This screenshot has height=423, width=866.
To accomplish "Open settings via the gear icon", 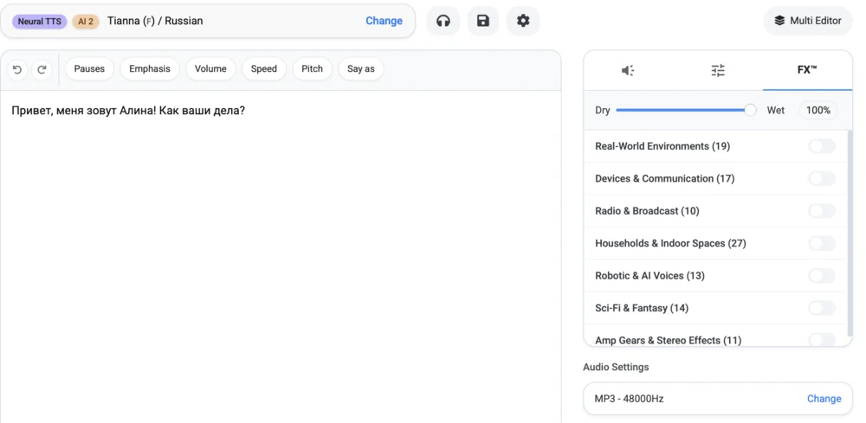I will tap(523, 21).
